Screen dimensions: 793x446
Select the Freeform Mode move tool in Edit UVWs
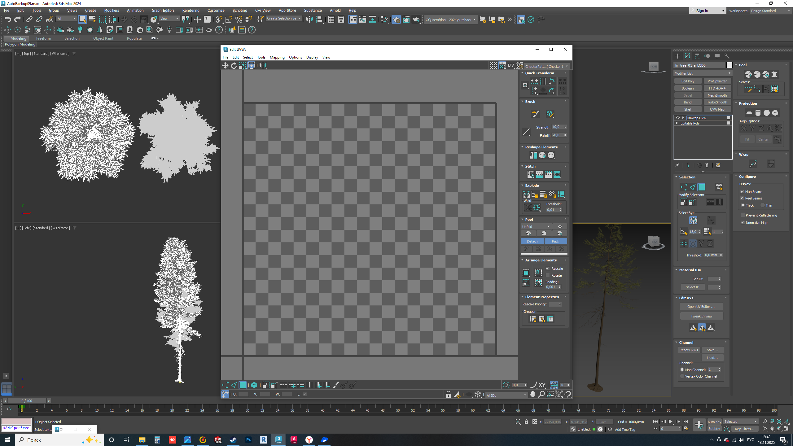click(x=251, y=65)
